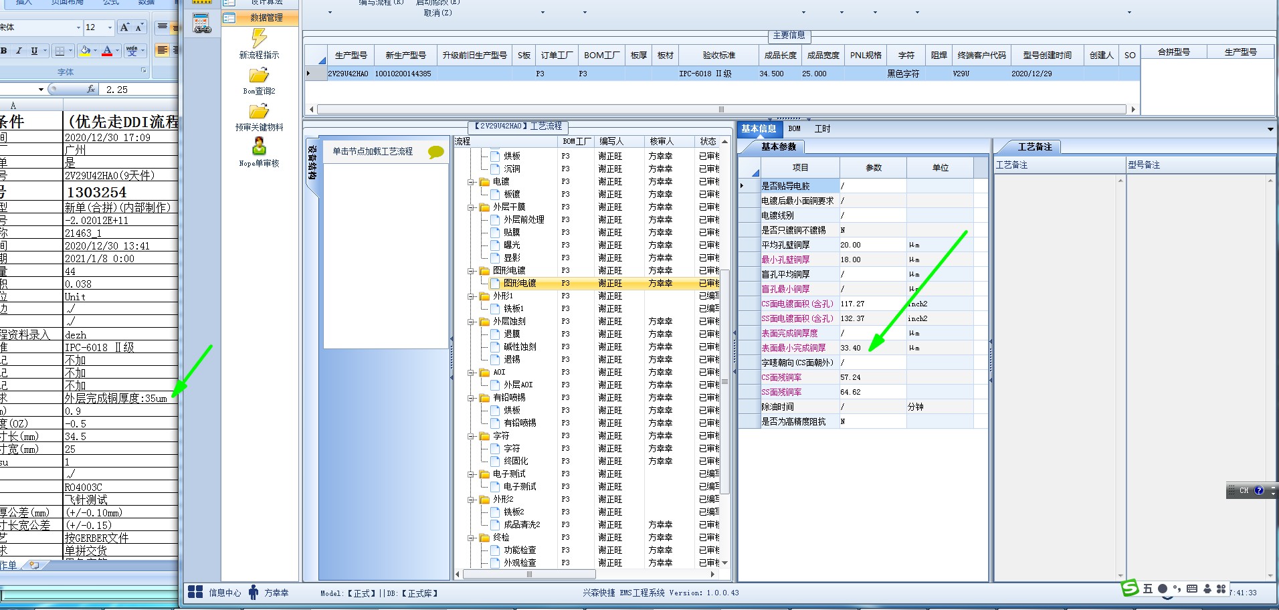Open the Excel font group dialog launcher

pos(143,71)
